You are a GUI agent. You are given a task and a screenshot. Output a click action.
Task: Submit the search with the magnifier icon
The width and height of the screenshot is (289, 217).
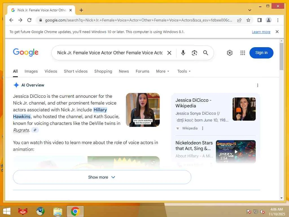click(205, 53)
